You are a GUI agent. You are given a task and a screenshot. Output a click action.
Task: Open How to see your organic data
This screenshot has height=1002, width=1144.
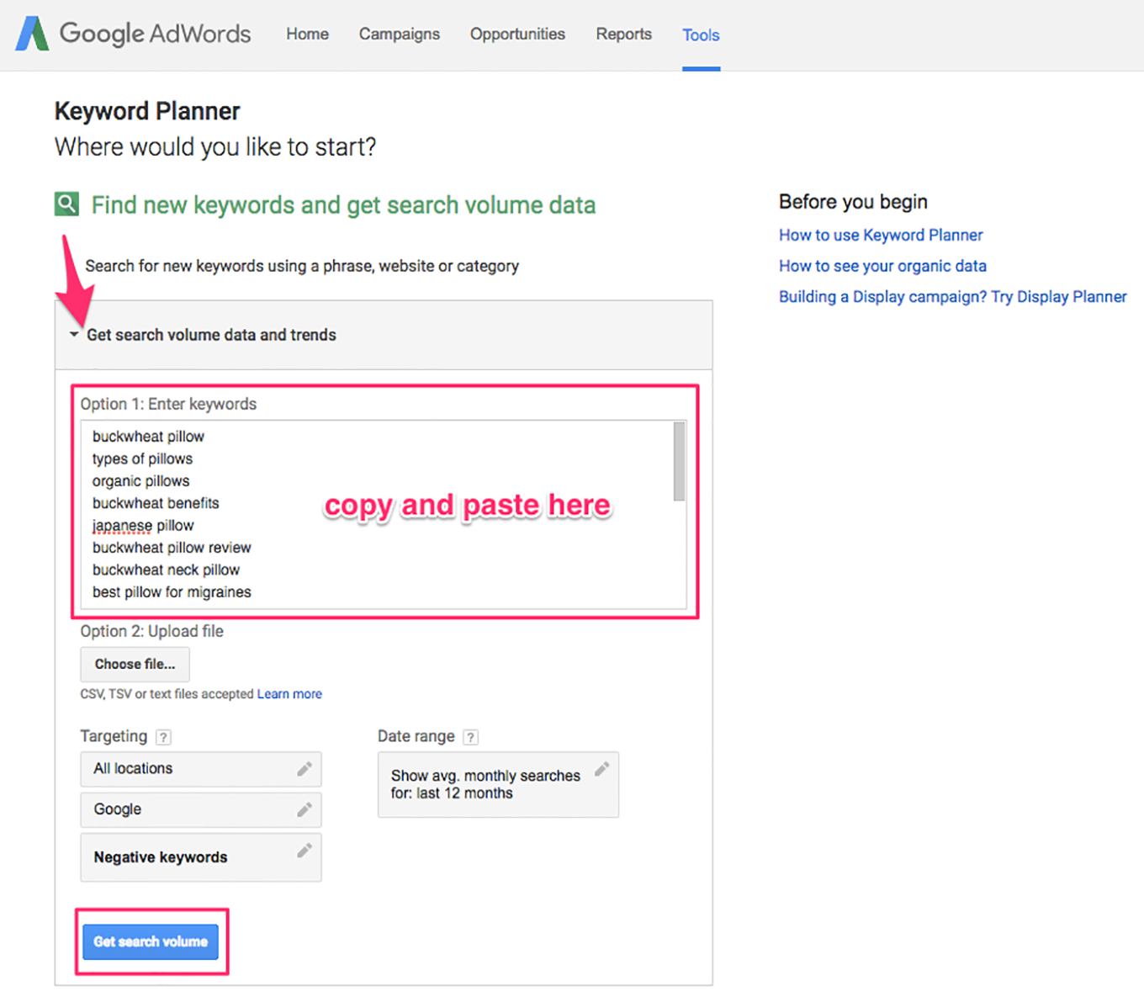tap(882, 266)
